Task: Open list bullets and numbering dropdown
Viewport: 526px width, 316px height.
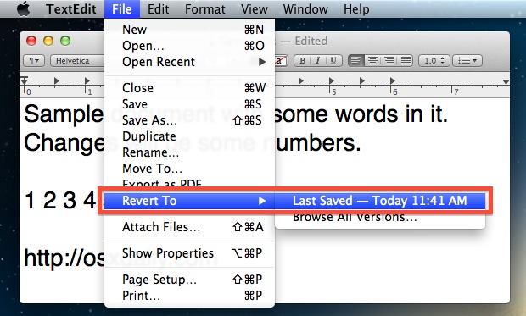Action: coord(467,61)
